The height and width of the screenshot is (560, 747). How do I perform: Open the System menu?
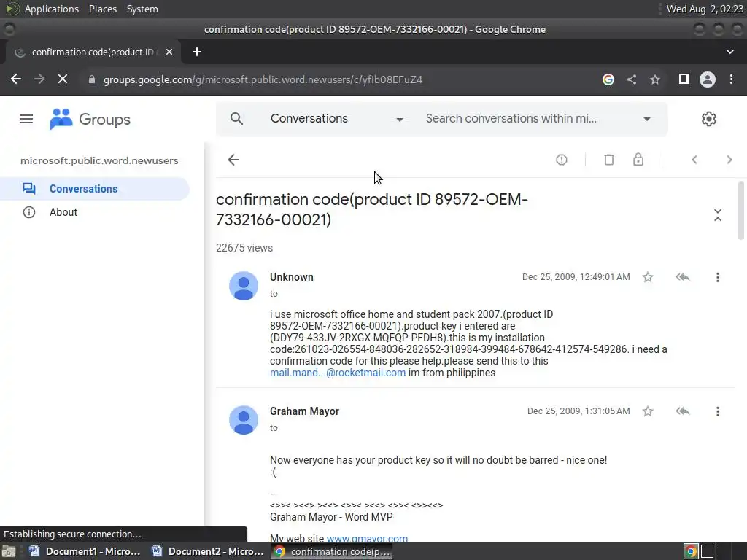[142, 9]
